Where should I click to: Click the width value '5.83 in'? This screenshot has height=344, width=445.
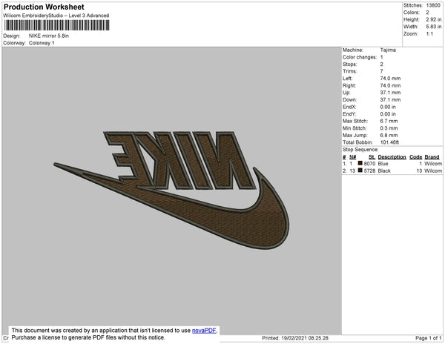tap(434, 27)
